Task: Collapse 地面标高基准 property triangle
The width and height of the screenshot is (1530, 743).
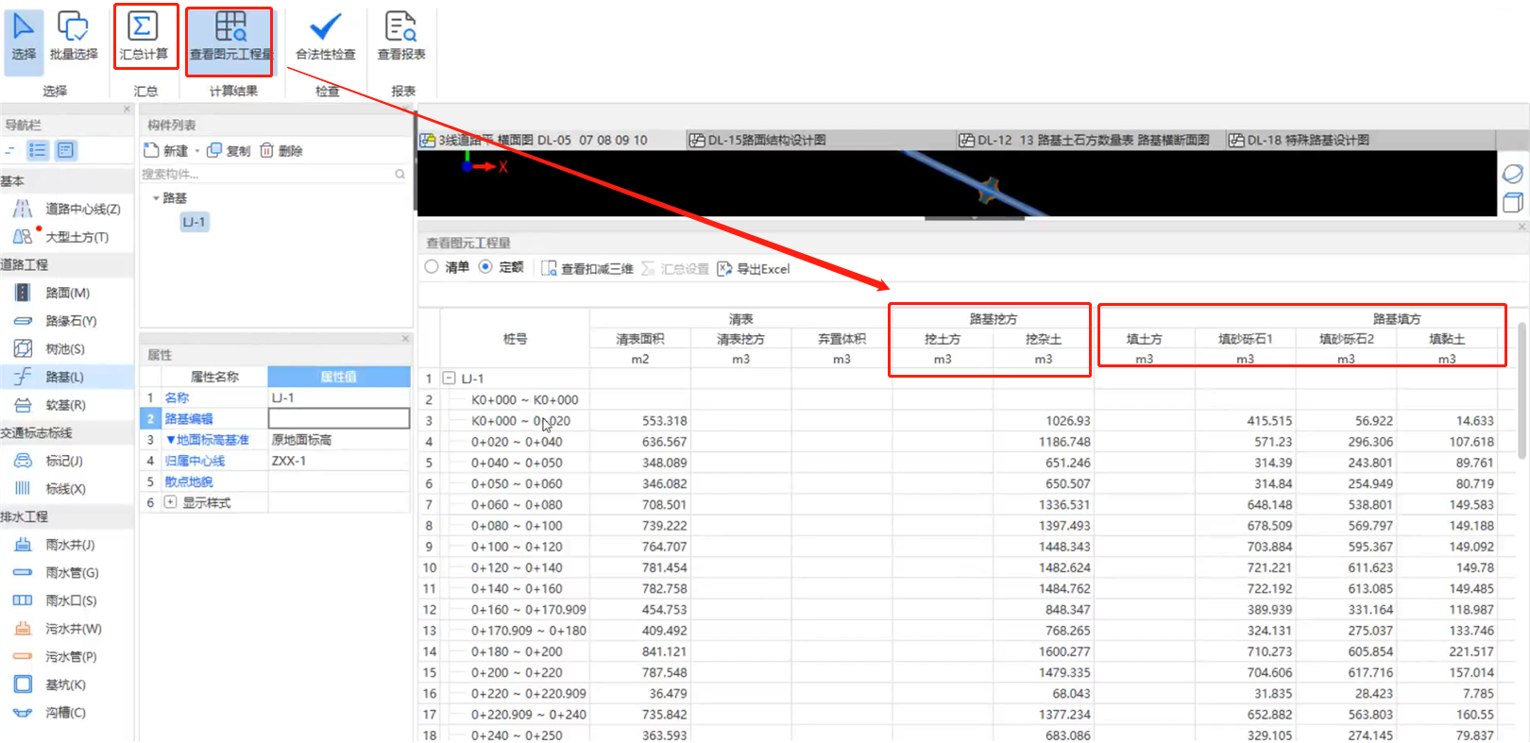Action: (x=170, y=440)
